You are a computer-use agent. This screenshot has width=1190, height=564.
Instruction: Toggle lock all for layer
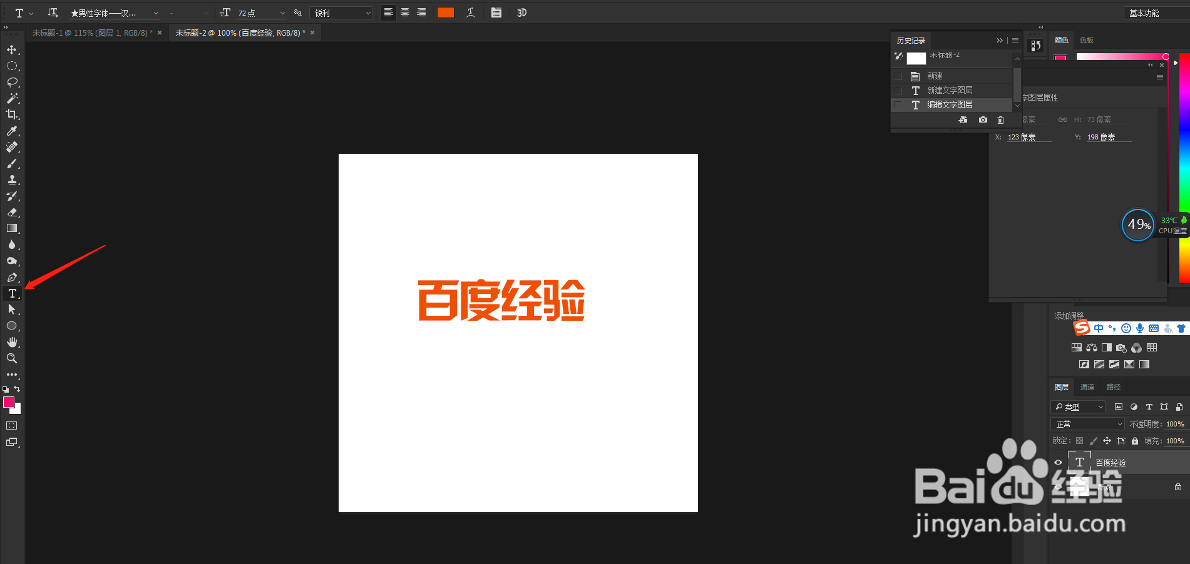pos(1135,441)
